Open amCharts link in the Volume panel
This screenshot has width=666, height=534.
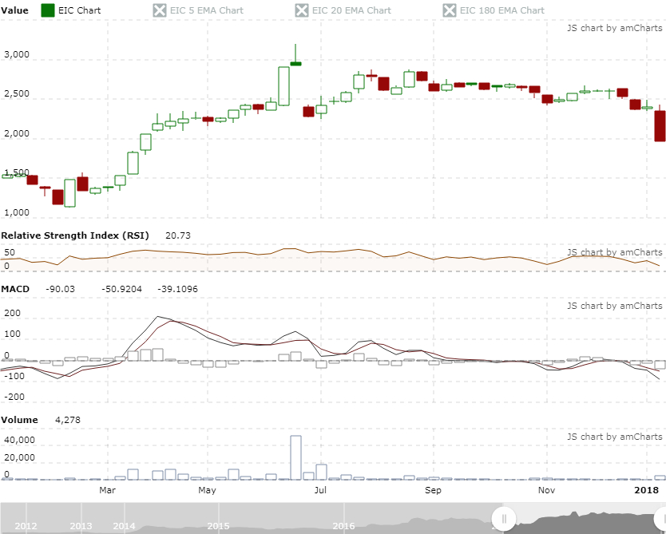coord(615,437)
